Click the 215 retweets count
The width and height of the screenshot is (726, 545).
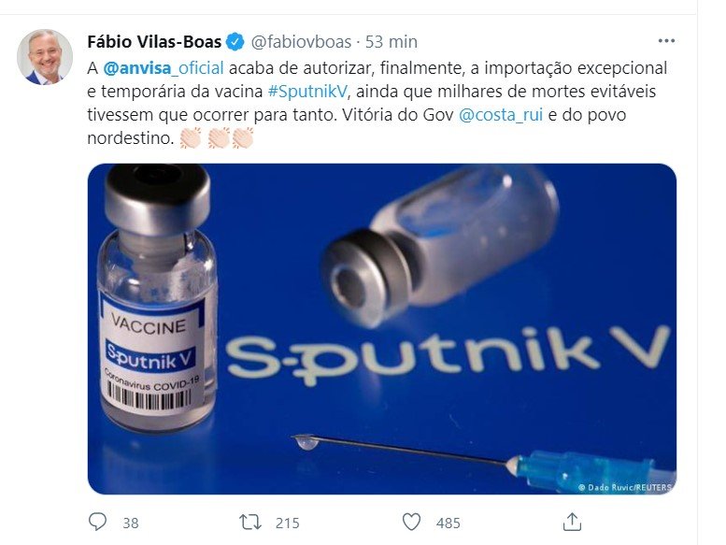tap(288, 523)
